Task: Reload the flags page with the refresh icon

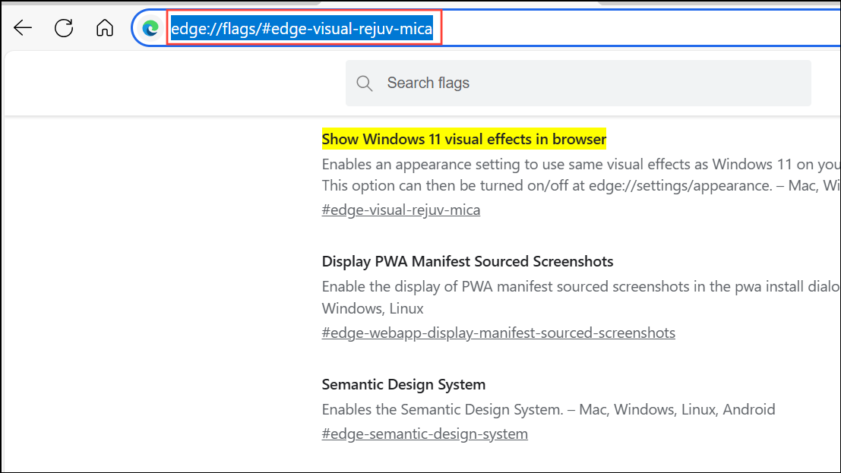Action: pos(64,27)
